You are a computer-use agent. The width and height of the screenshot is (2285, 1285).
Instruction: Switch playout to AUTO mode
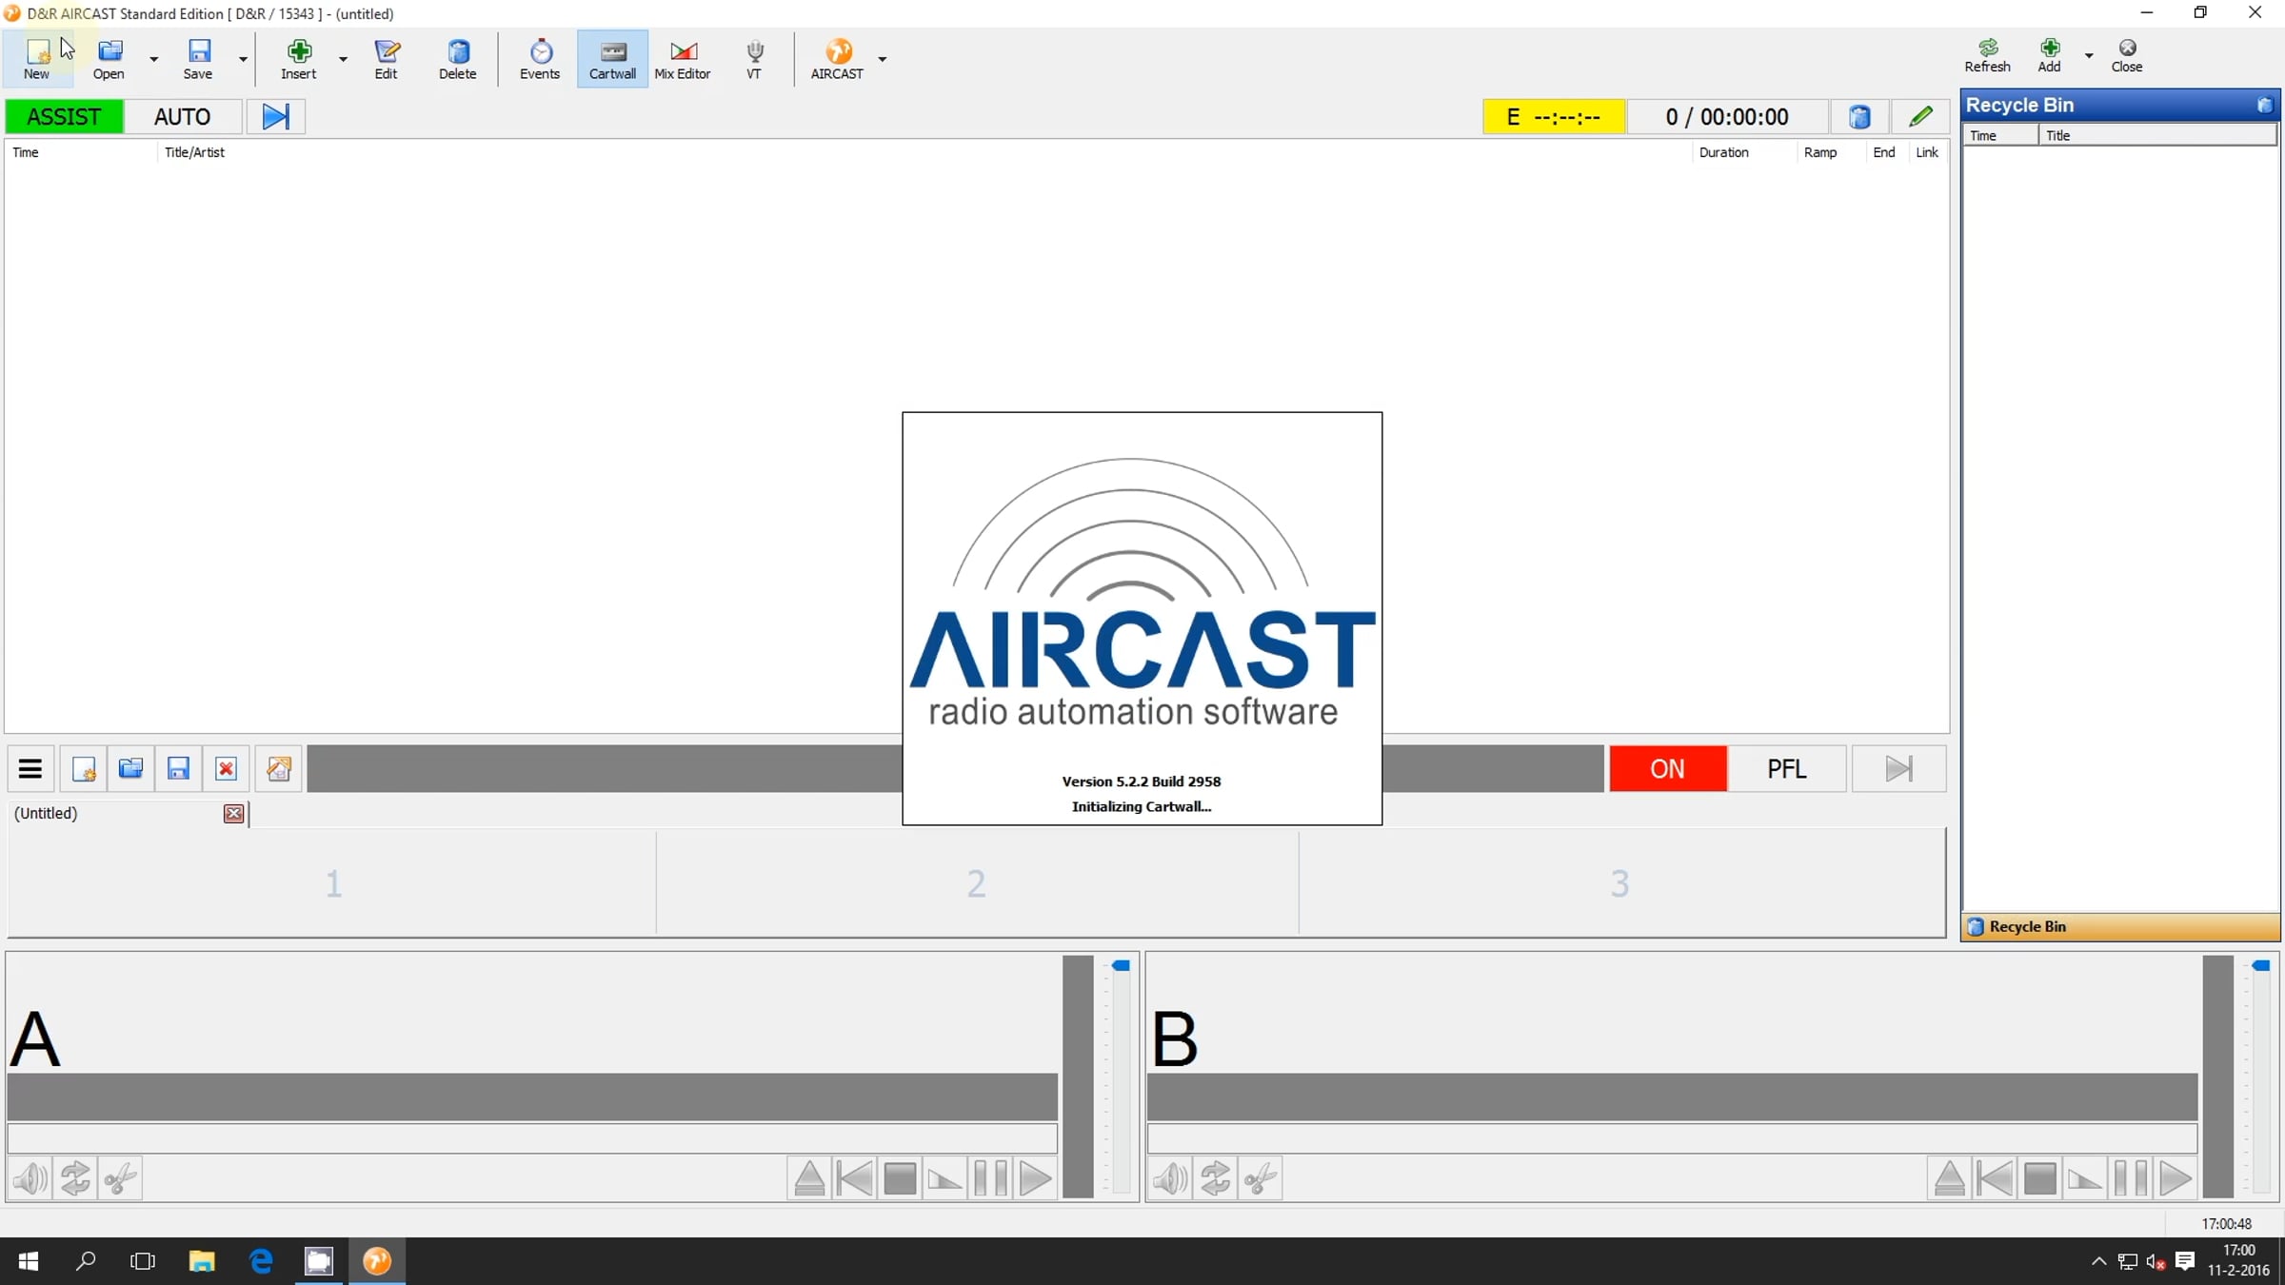click(x=183, y=117)
